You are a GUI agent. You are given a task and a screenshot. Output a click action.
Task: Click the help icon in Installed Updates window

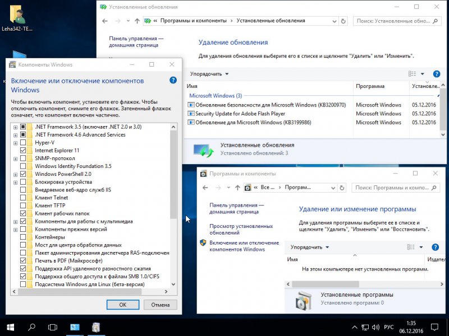coord(437,74)
